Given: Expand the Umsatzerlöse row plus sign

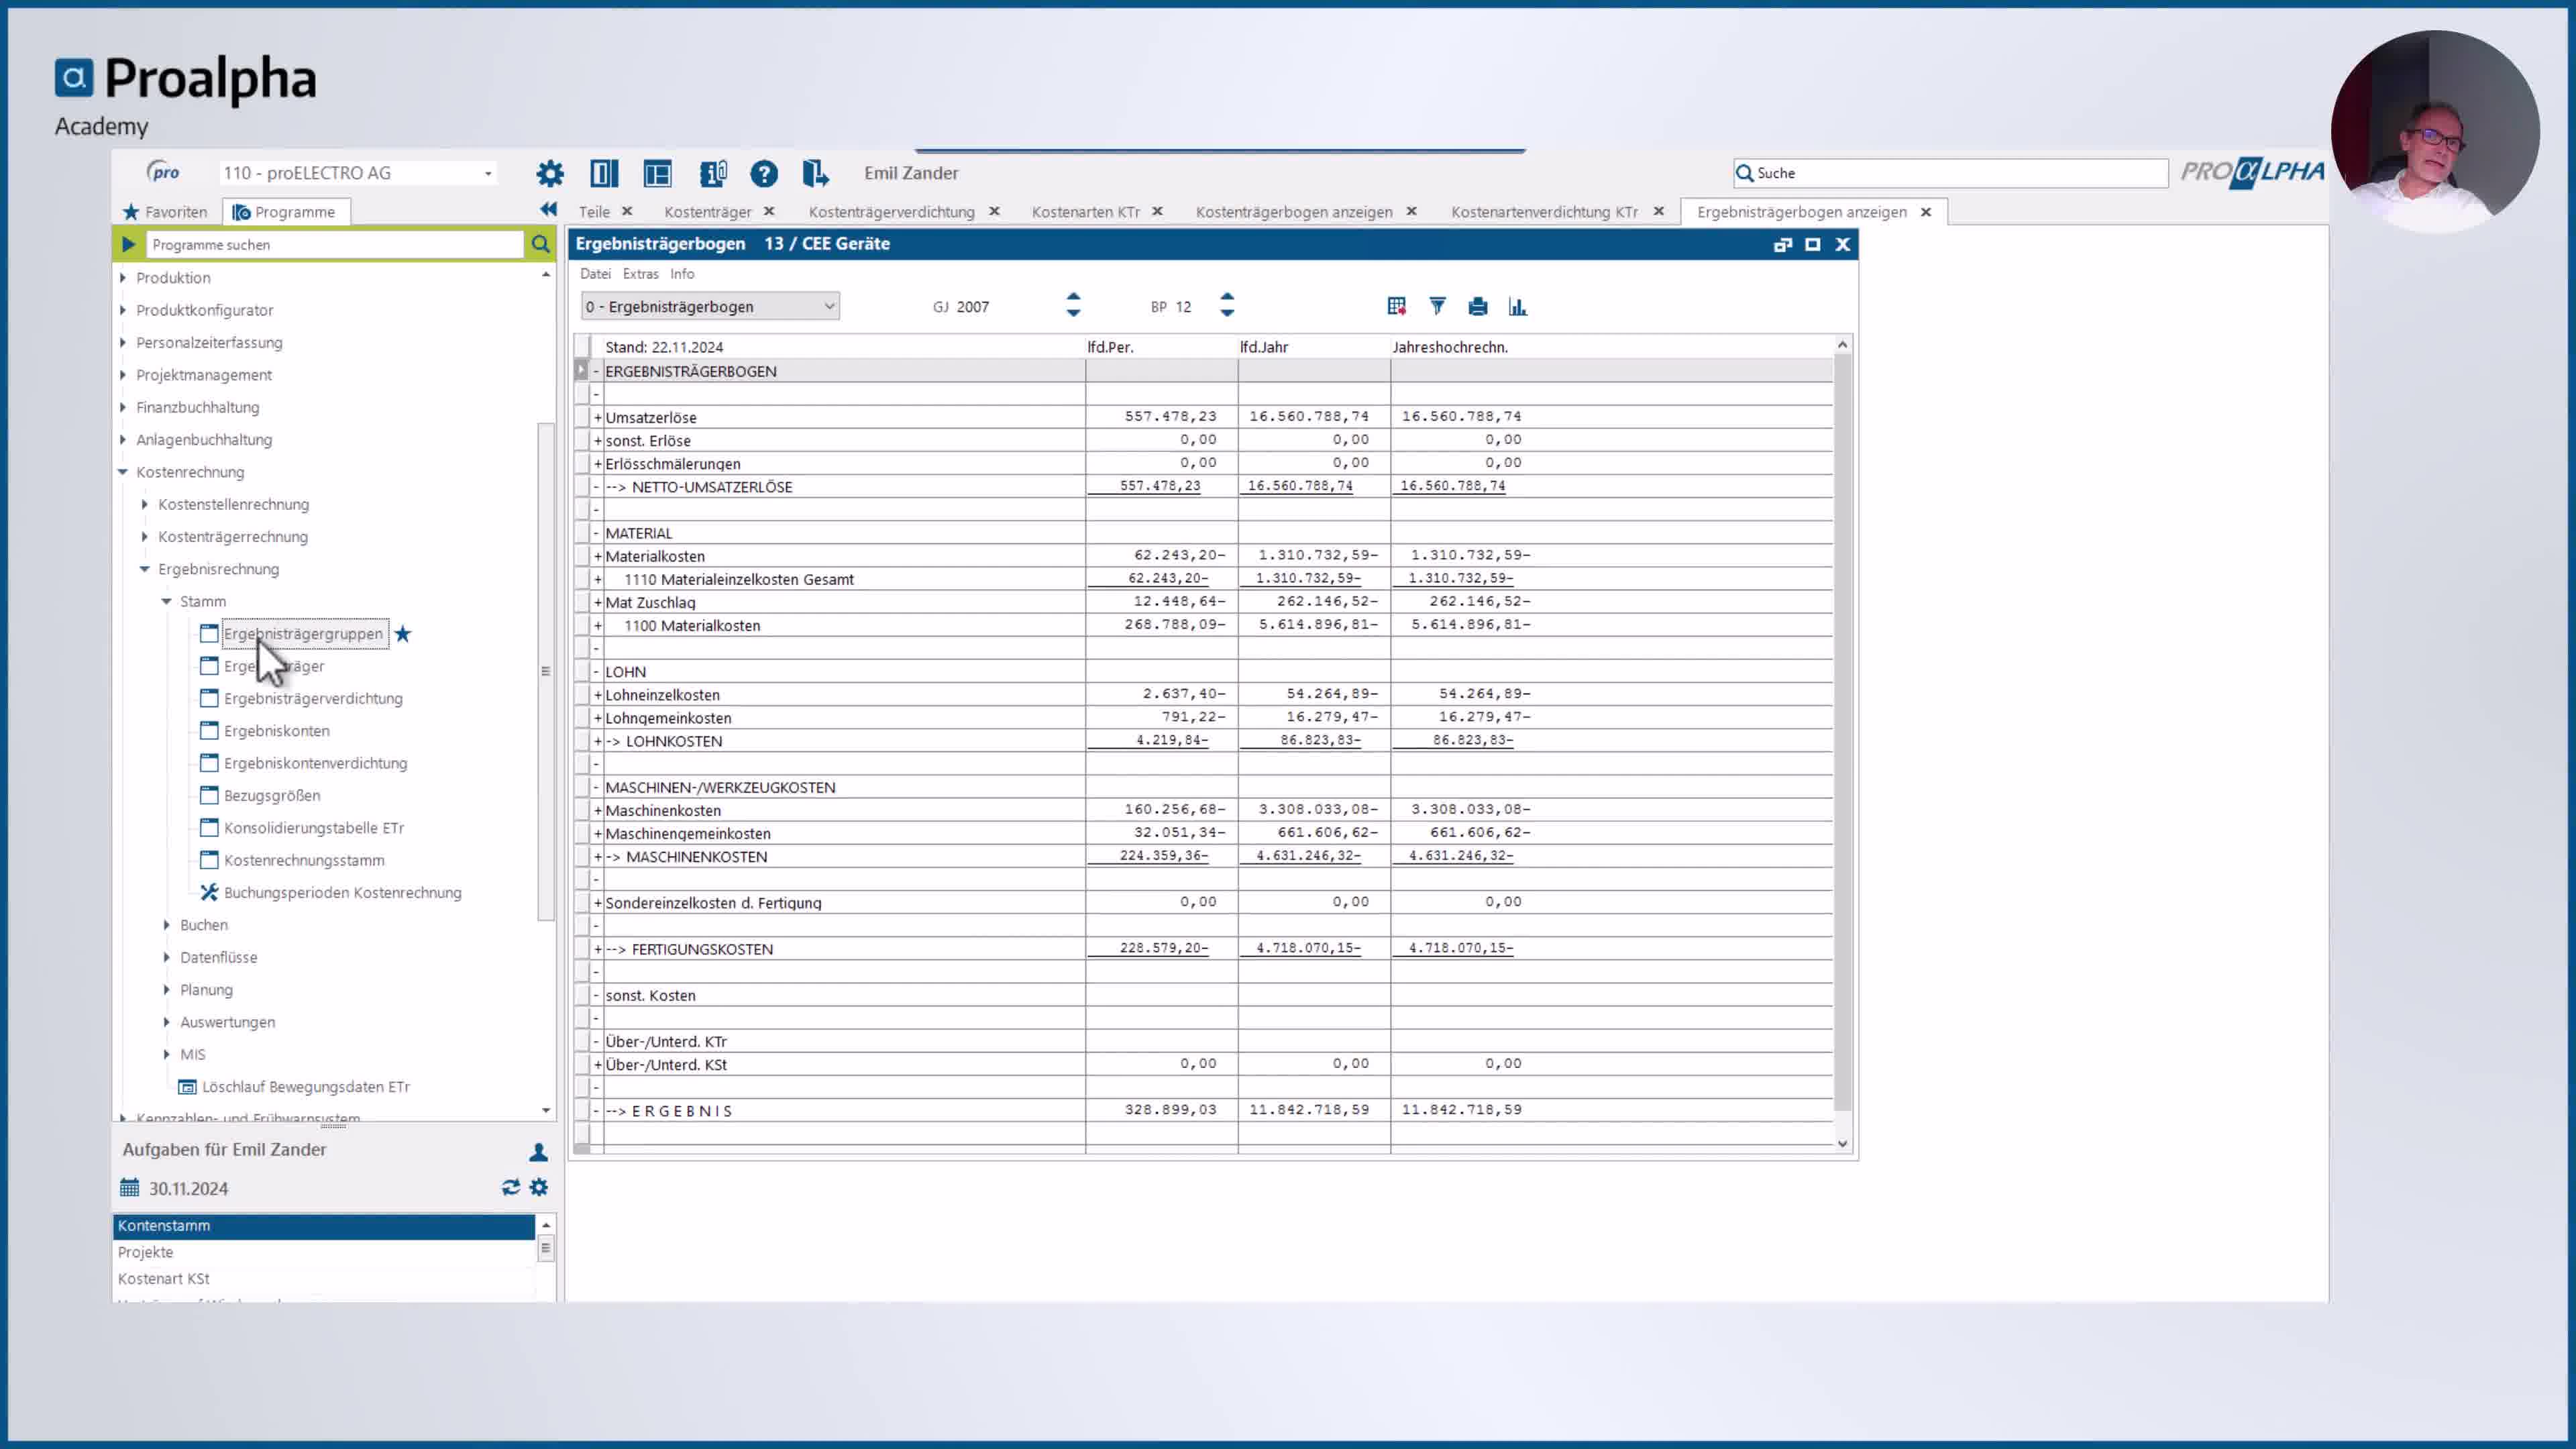Looking at the screenshot, I should coord(598,417).
